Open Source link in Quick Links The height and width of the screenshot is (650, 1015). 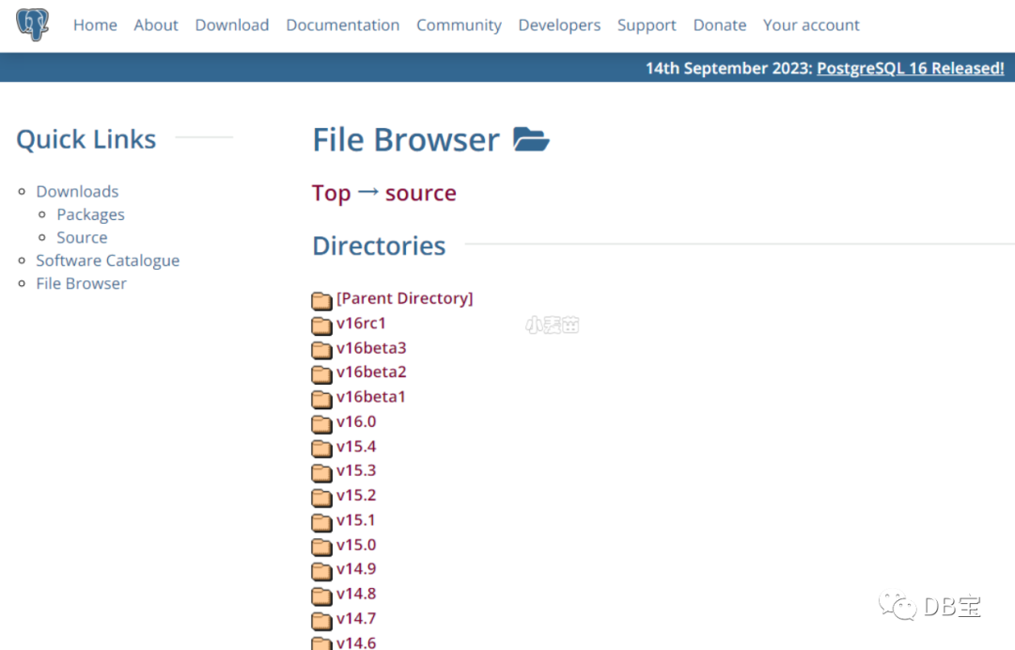(x=82, y=237)
